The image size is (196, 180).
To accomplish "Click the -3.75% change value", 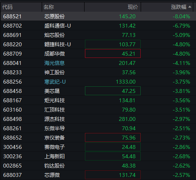I will pyautogui.click(x=181, y=82).
